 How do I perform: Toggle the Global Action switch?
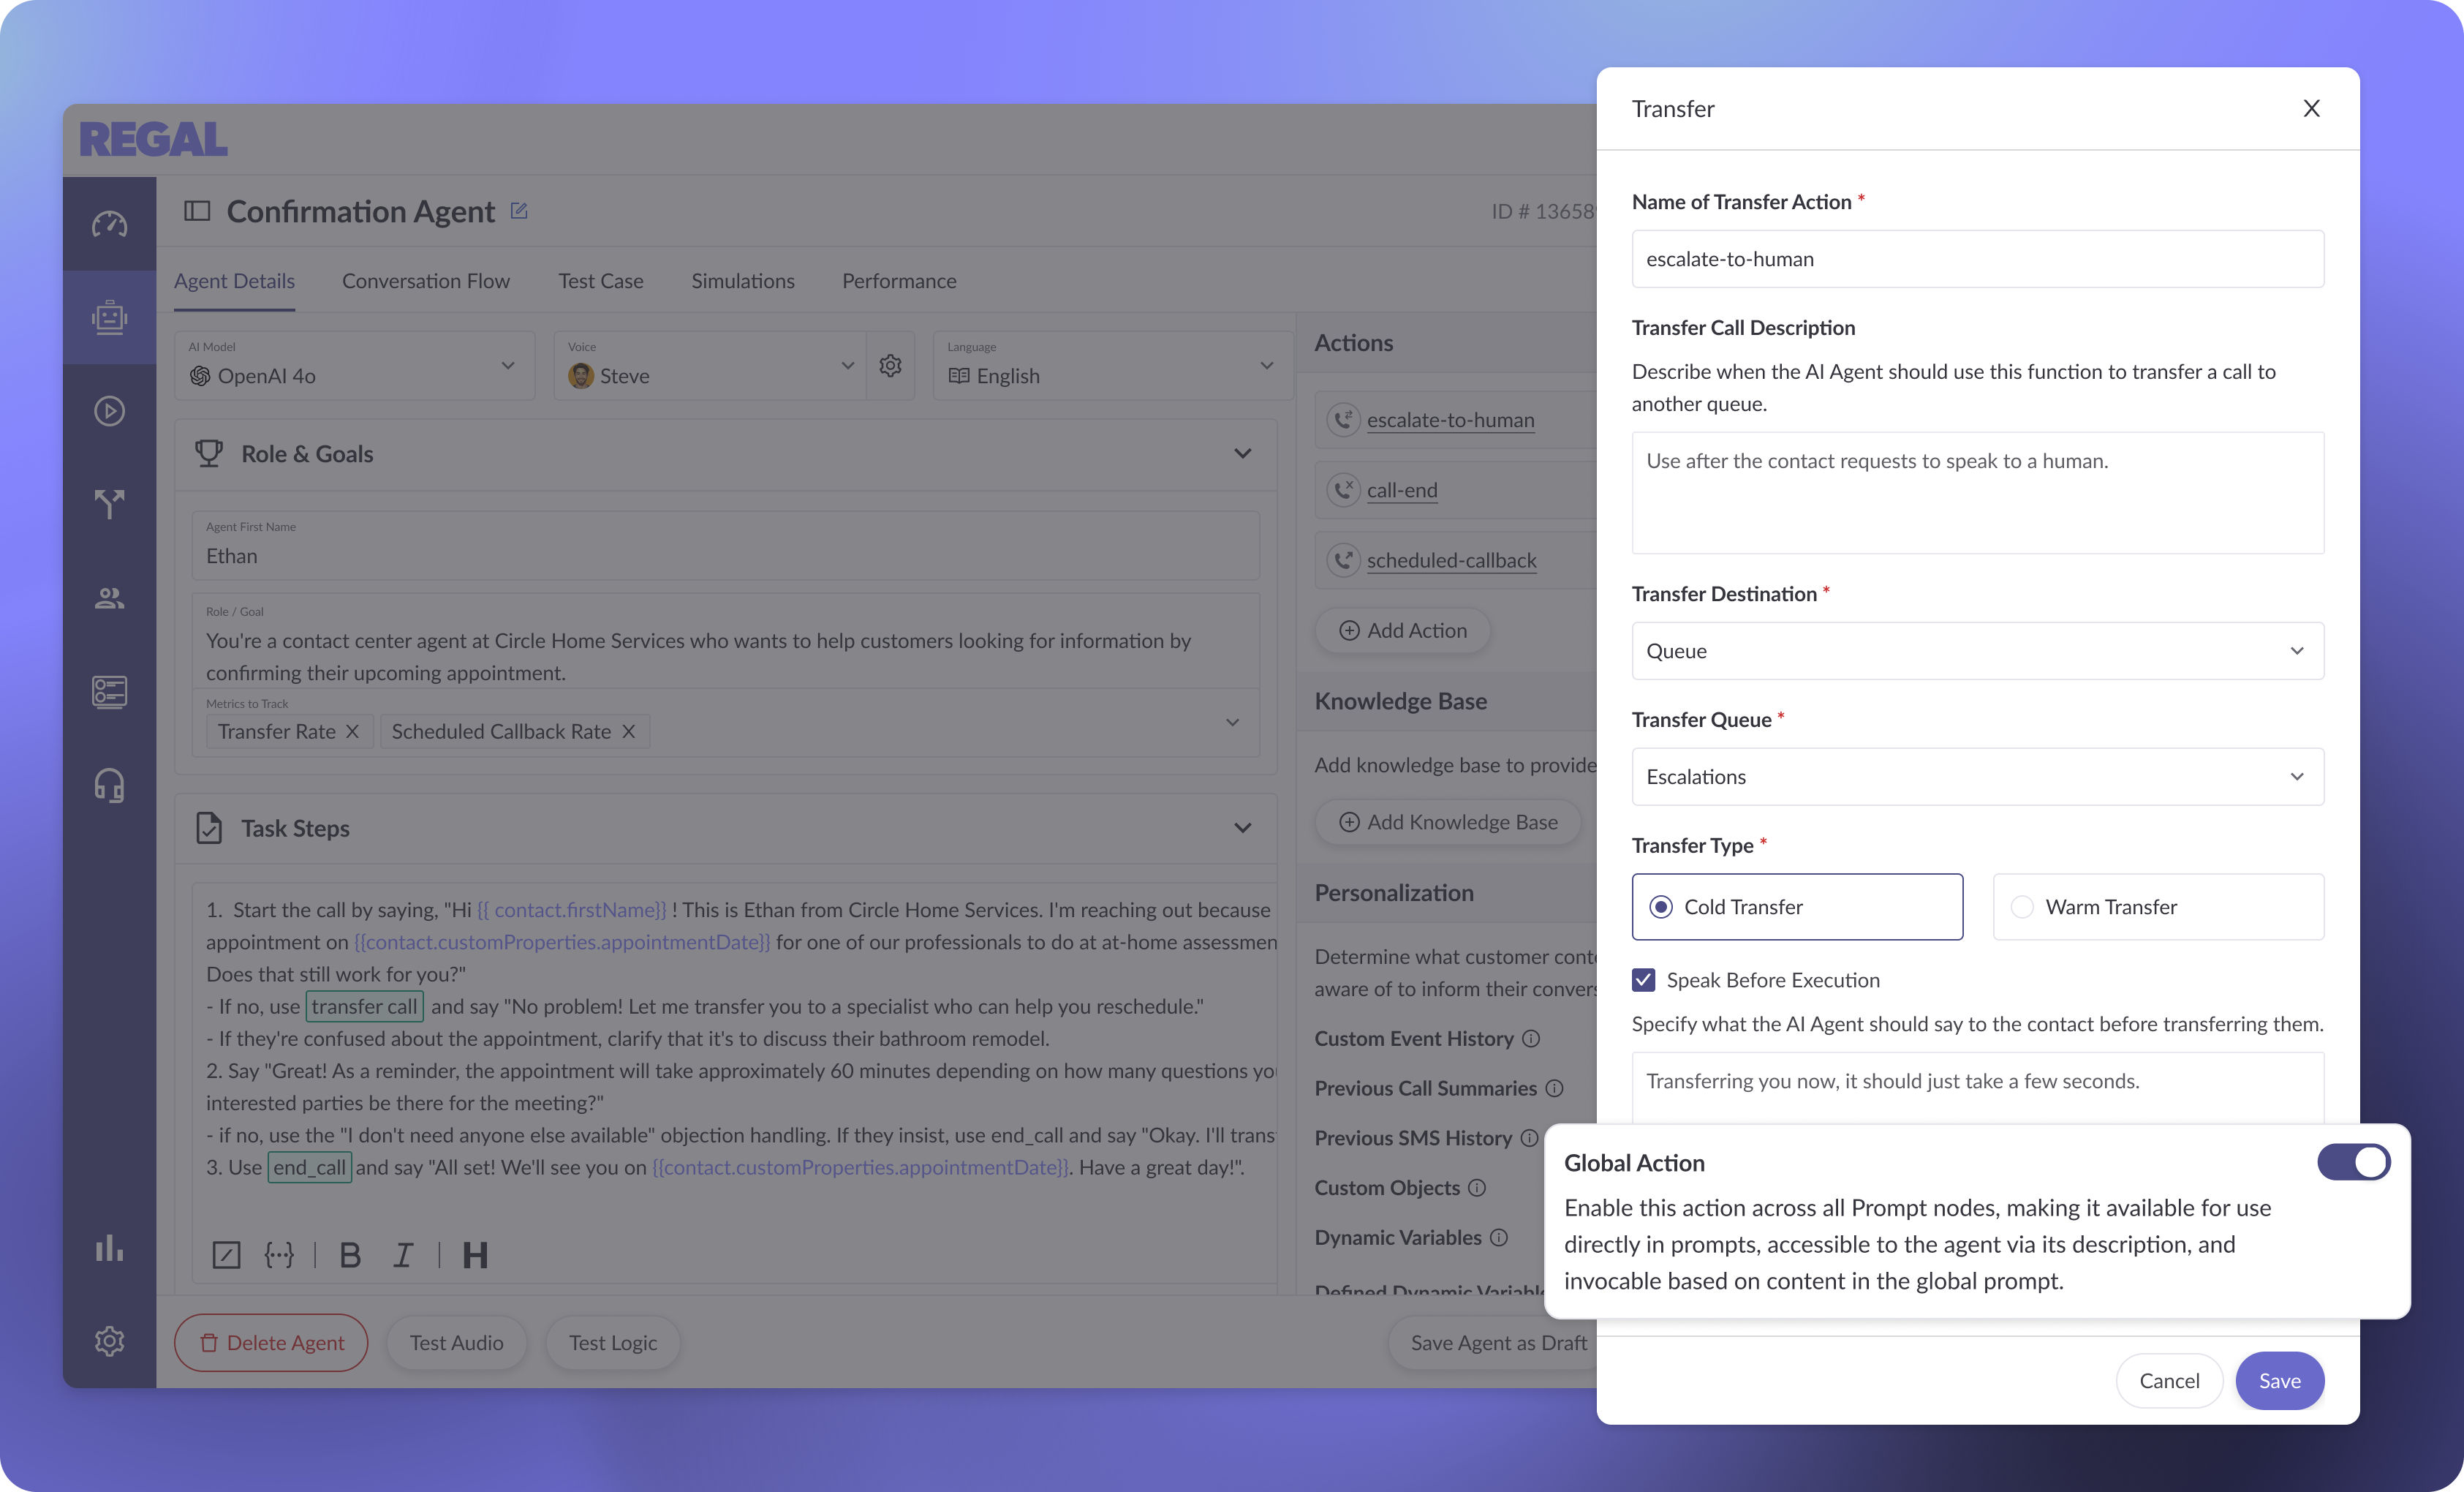click(2353, 1162)
